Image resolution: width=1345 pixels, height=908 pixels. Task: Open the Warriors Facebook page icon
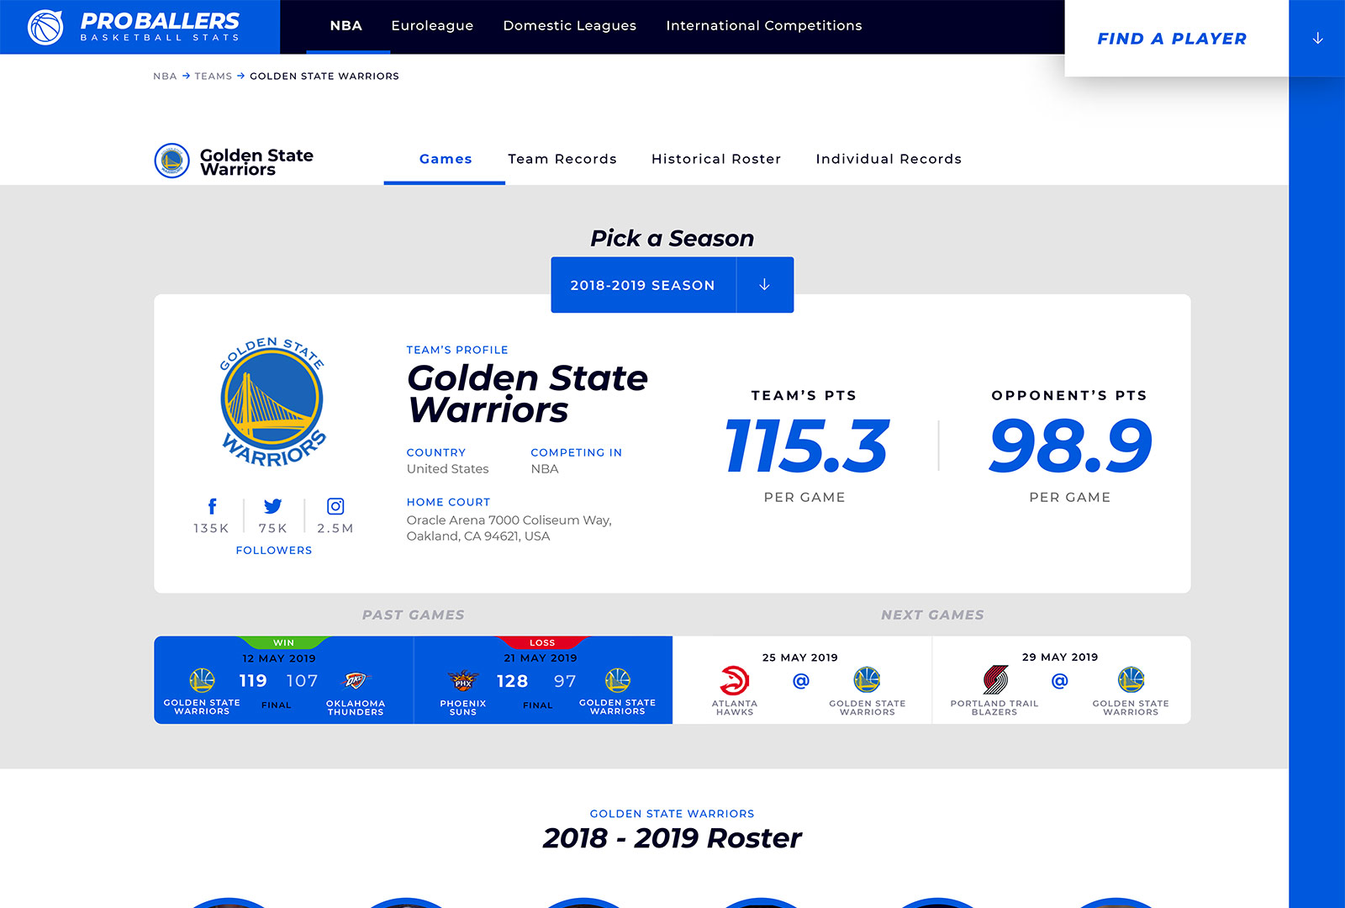pyautogui.click(x=212, y=506)
